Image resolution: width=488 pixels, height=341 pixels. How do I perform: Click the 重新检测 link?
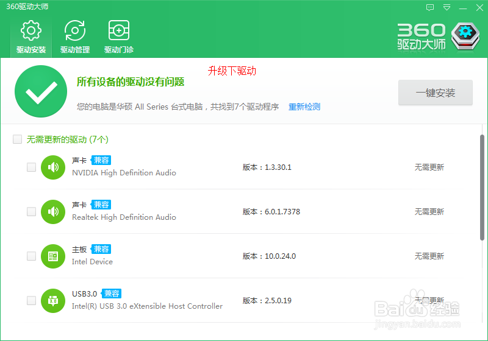(304, 107)
